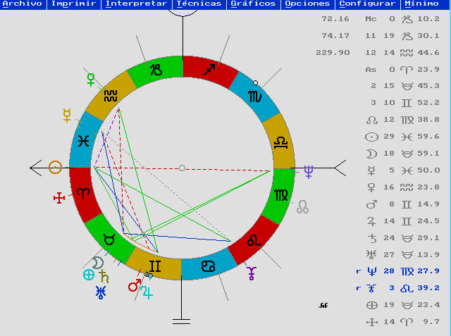The height and width of the screenshot is (336, 451).
Task: Select the yellow Mercury symbol on the chart
Action: point(68,116)
